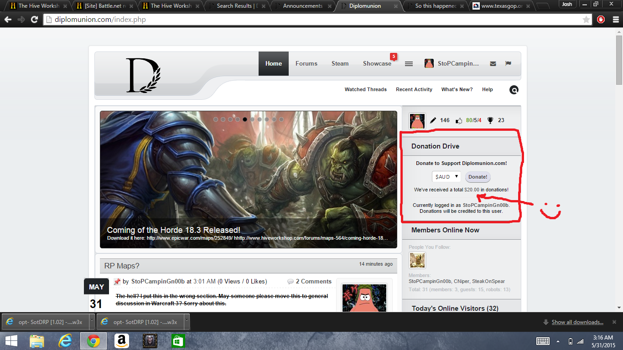Open Amazon app in taskbar
The width and height of the screenshot is (623, 350).
pyautogui.click(x=122, y=341)
